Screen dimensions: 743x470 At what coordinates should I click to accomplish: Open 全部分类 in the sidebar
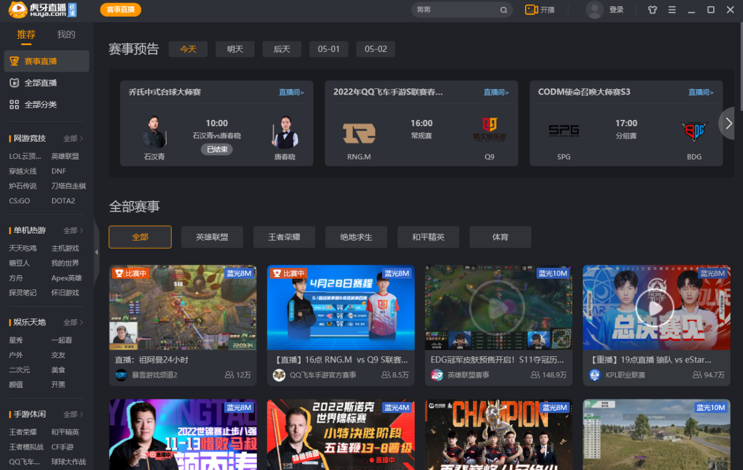click(41, 105)
